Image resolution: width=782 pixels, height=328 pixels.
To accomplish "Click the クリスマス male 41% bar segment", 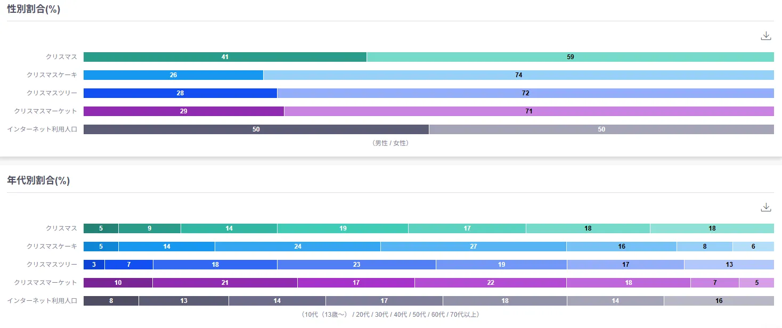I will click(x=225, y=57).
